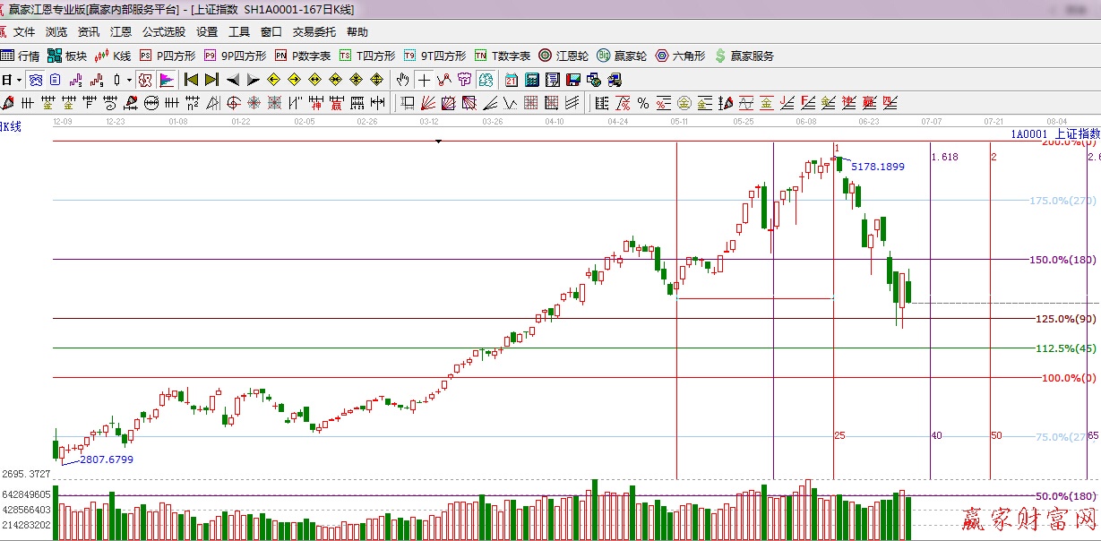The height and width of the screenshot is (541, 1101).
Task: Jump to first bar with olive arrow icon
Action: [191, 80]
